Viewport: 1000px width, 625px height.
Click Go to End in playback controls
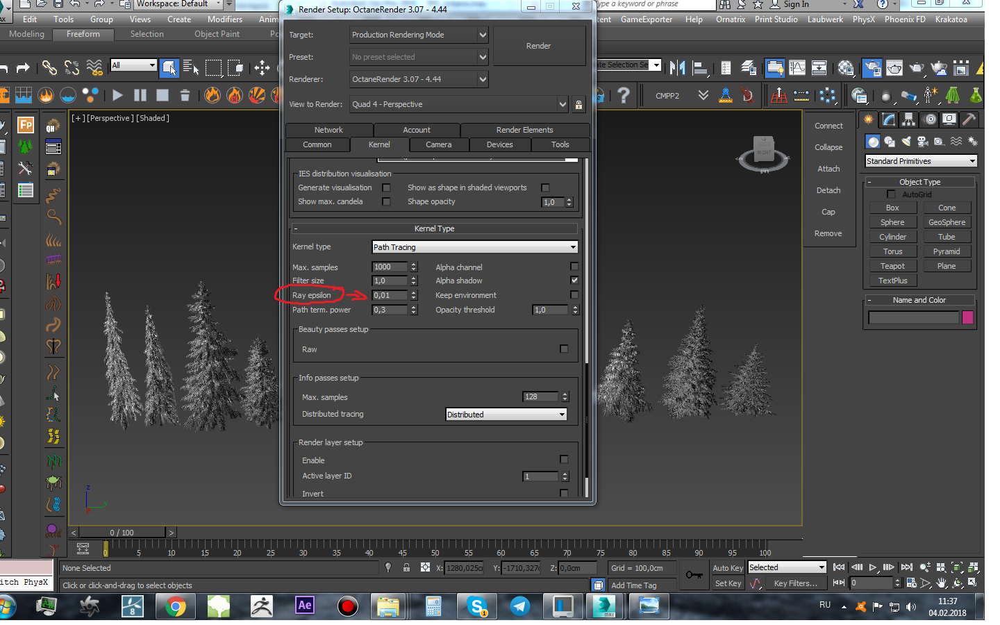pos(907,567)
